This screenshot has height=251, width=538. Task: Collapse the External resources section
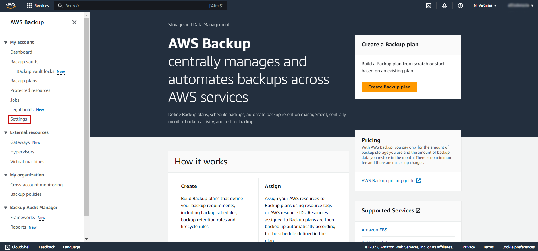point(6,133)
